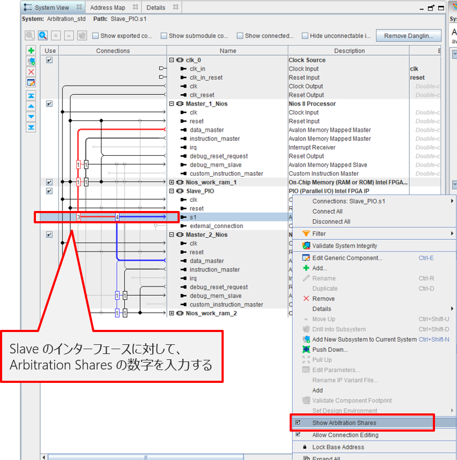Click the move to bottom arrow icon
Screen dimensions: 457x460
click(x=31, y=127)
